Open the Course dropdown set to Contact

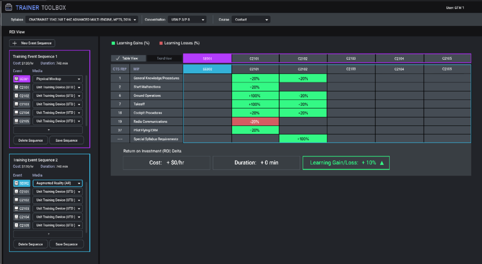point(251,20)
